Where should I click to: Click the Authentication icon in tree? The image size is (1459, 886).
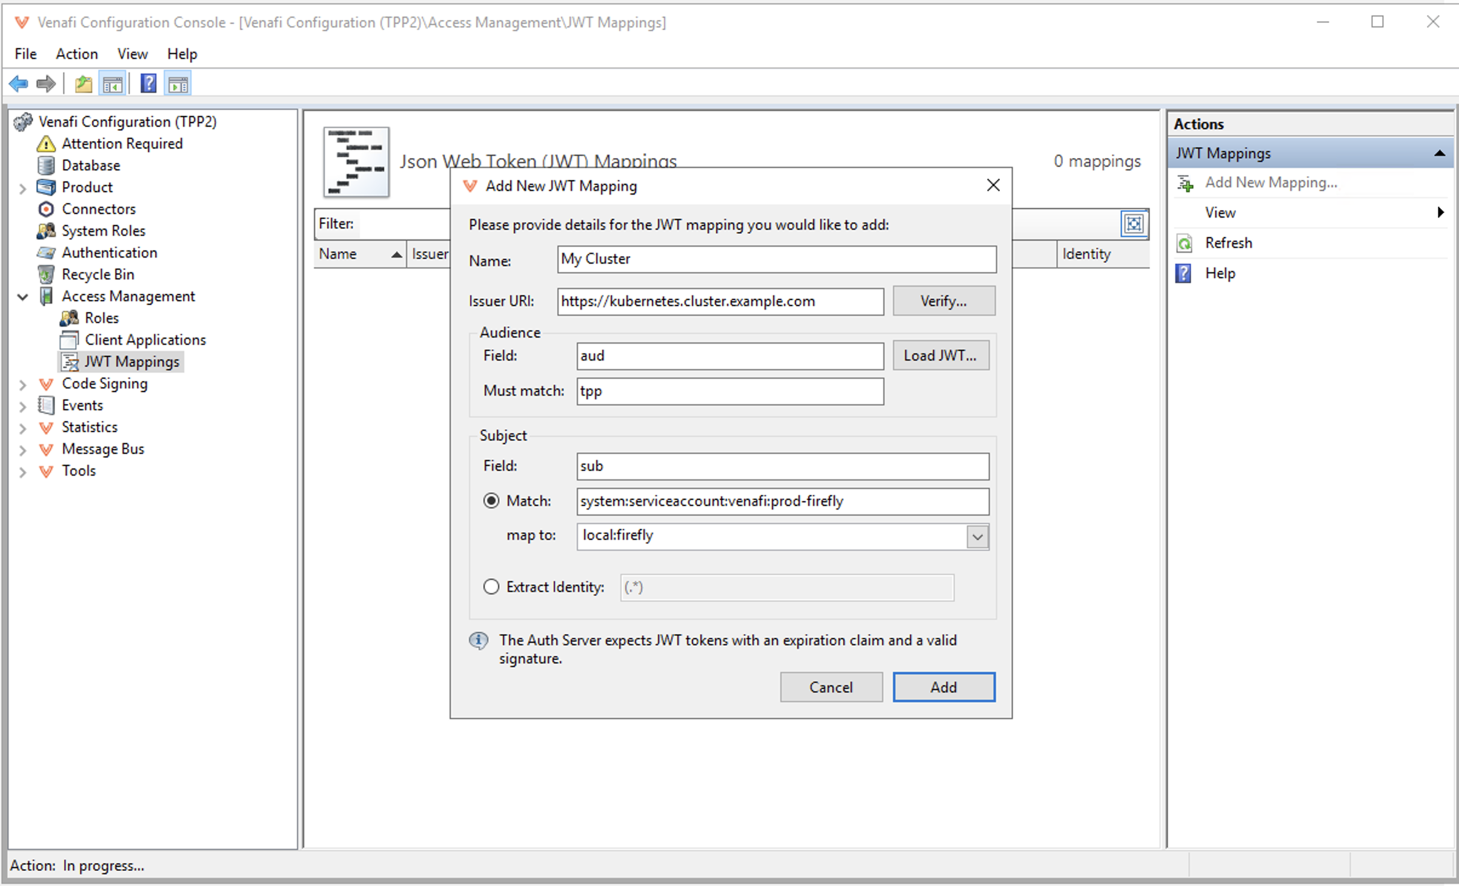[46, 253]
